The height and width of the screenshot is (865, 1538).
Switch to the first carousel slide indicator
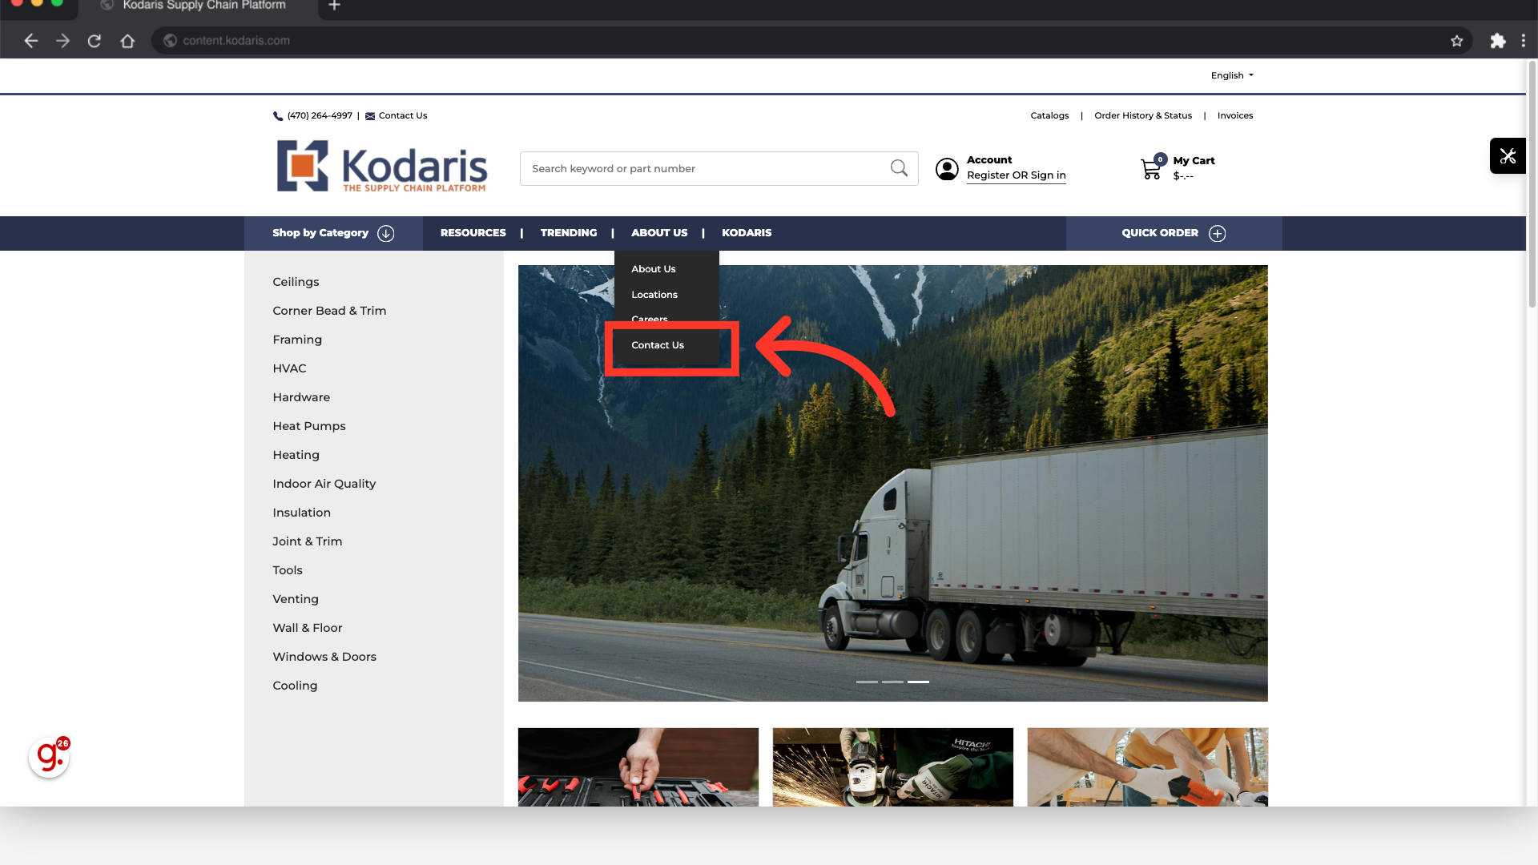point(867,682)
